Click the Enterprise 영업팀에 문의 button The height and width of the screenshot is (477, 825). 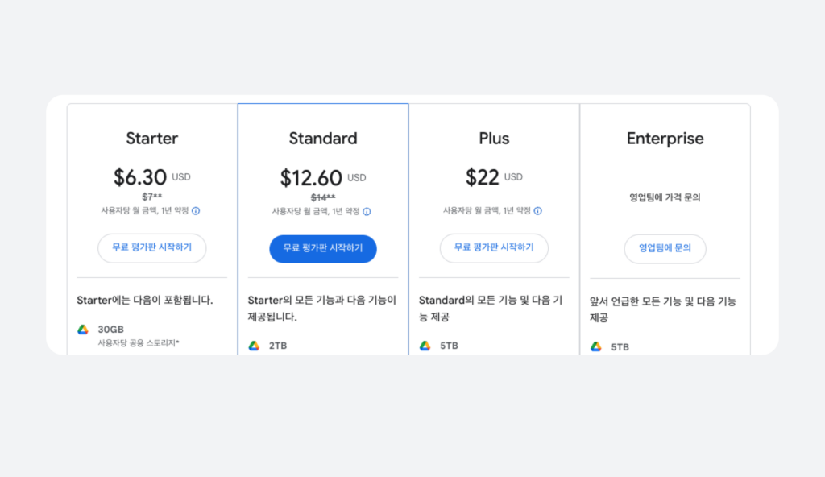click(665, 249)
